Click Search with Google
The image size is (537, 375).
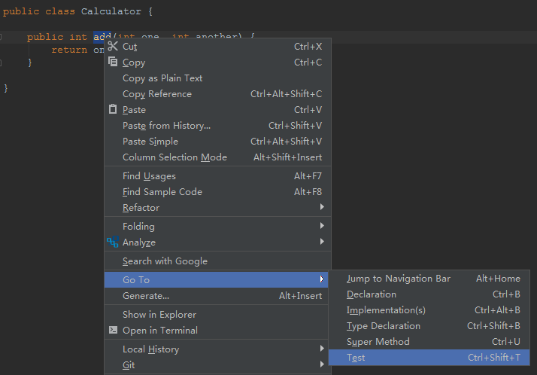(218, 261)
